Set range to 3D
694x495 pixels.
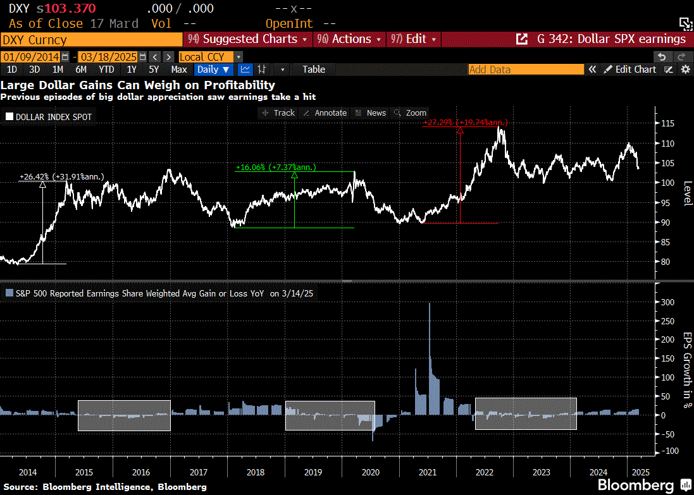coord(34,70)
